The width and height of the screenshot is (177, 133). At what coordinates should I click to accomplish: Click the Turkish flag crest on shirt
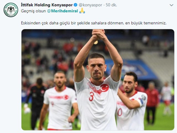tap(105, 88)
